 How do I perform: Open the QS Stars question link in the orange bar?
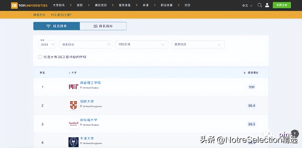click(x=61, y=15)
